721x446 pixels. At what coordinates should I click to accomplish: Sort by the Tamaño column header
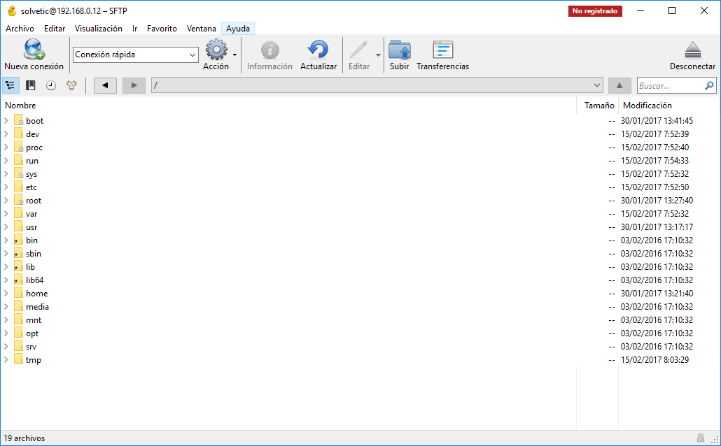[598, 105]
